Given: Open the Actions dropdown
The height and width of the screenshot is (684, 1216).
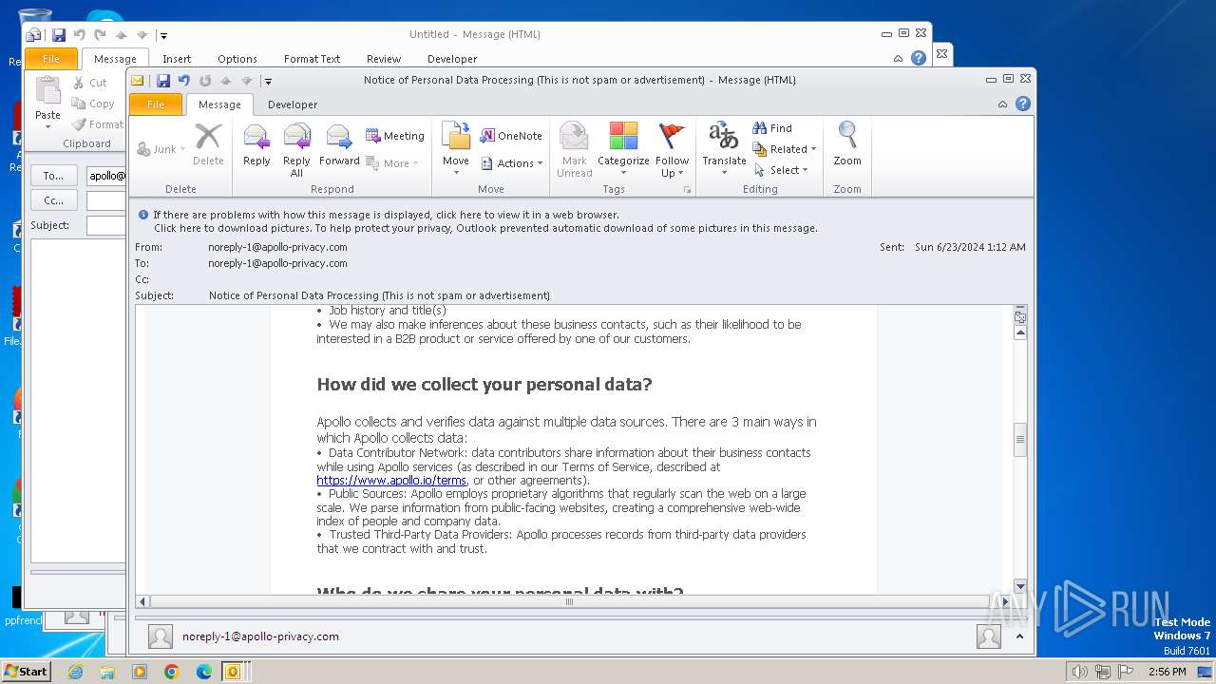Looking at the screenshot, I should click(511, 163).
